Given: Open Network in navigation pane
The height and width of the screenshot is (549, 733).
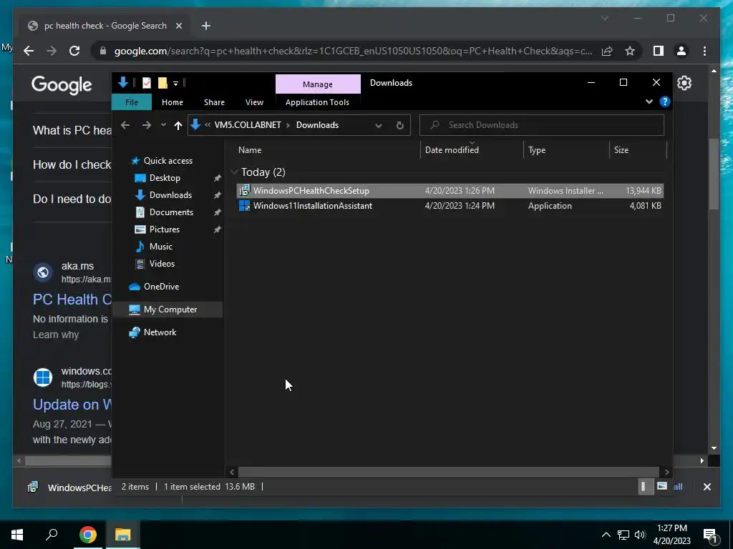Looking at the screenshot, I should 160,332.
